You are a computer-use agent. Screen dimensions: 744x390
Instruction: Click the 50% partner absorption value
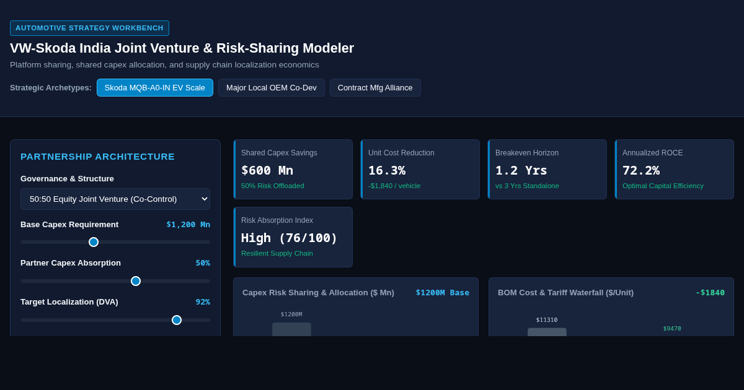(203, 262)
